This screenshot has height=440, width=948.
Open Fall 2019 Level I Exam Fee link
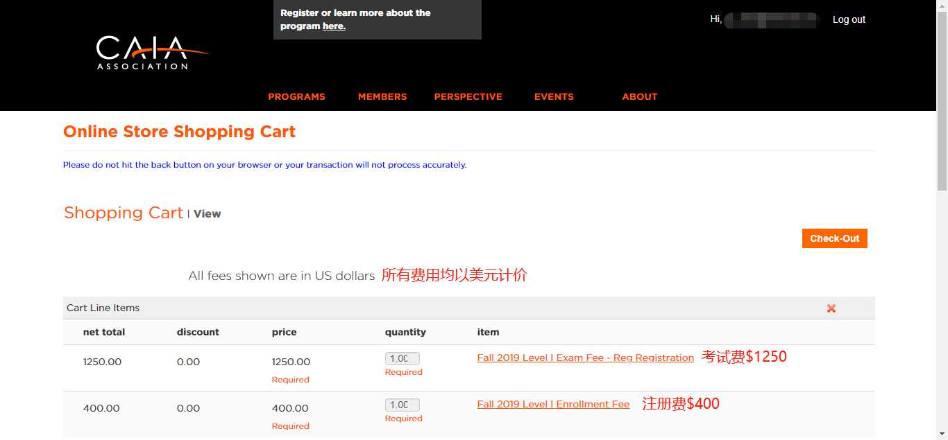pos(586,358)
